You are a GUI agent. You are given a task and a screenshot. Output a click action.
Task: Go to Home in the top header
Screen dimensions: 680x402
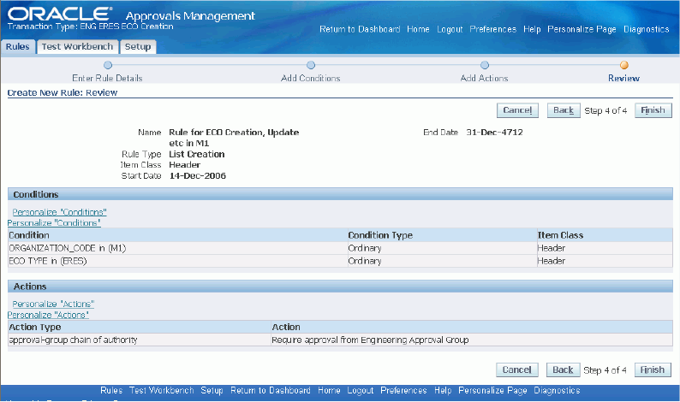click(x=418, y=29)
